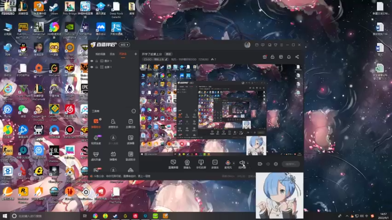Open the Steam desktop shortcut
Viewport: 392px width, 220px height.
click(54, 8)
